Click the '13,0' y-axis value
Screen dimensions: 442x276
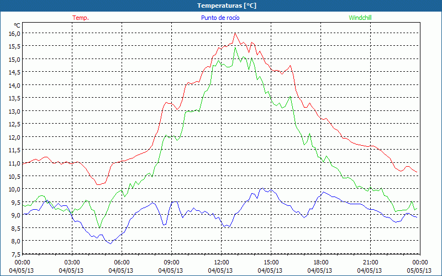pyautogui.click(x=14, y=112)
